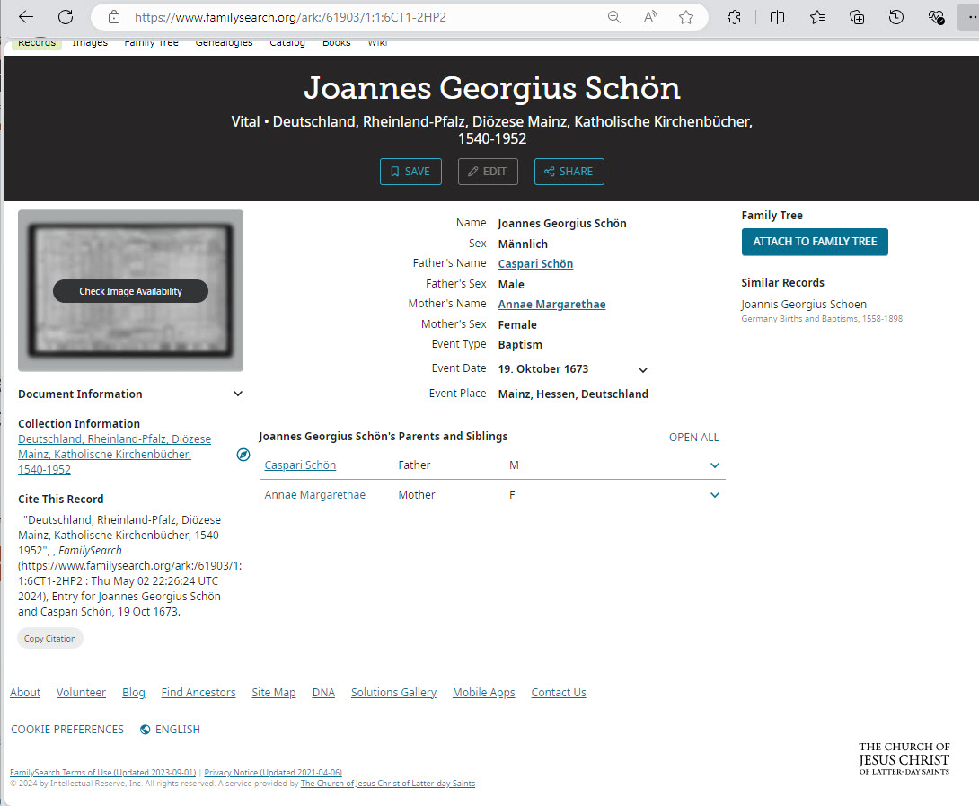
Task: Open the Similar Record Joannis Georgius Schoen
Action: coord(803,305)
